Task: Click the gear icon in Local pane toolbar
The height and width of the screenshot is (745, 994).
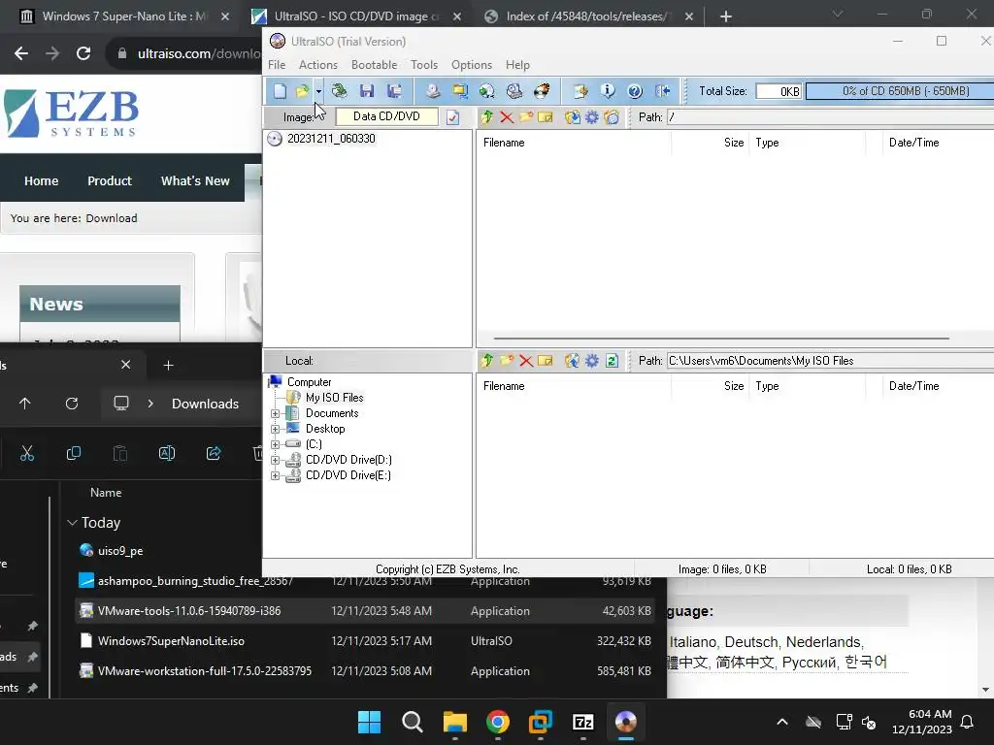Action: point(591,361)
